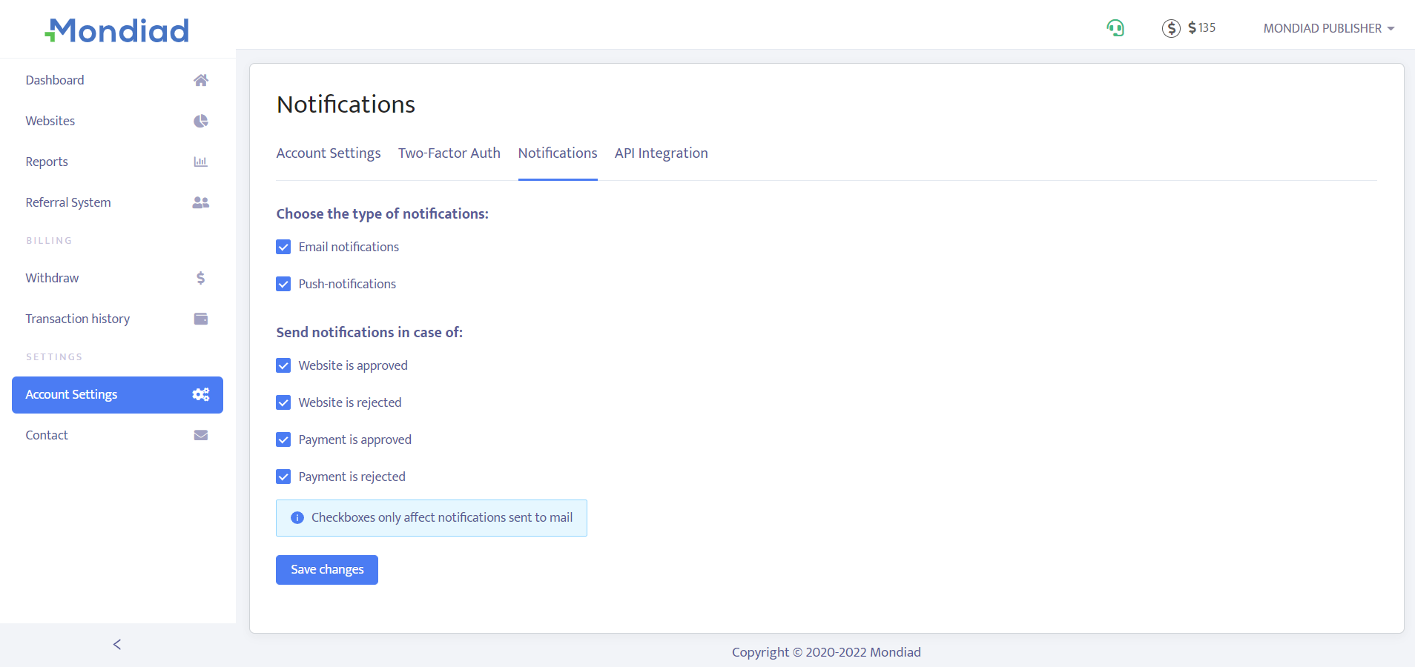Screen dimensions: 1415x667
Task: Uncheck the Email notifications checkbox
Action: [283, 247]
